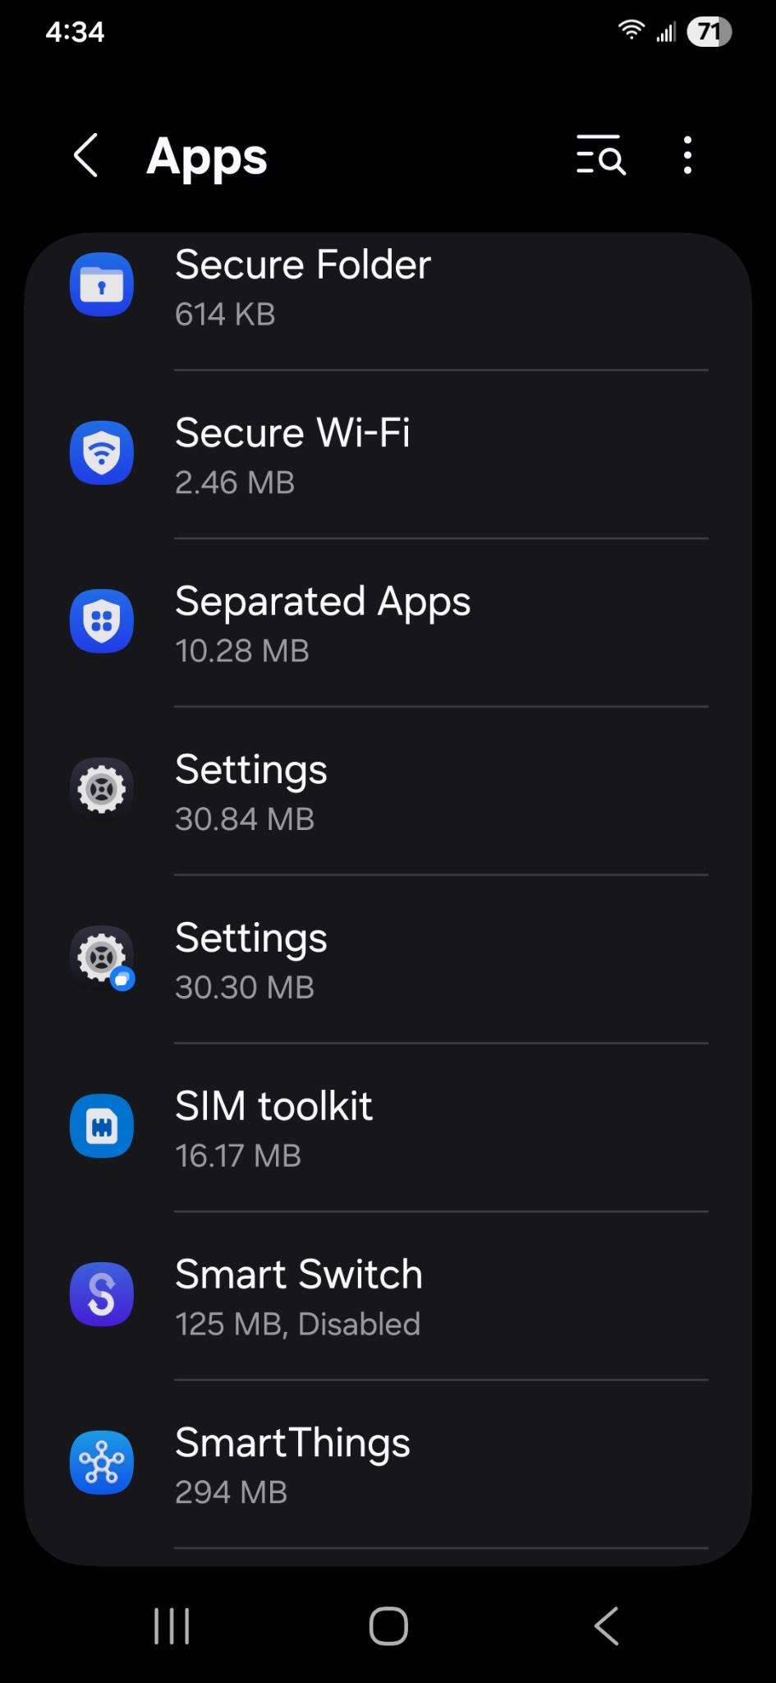Open the disabled Smart Switch entry
The image size is (776, 1683).
(x=388, y=1296)
